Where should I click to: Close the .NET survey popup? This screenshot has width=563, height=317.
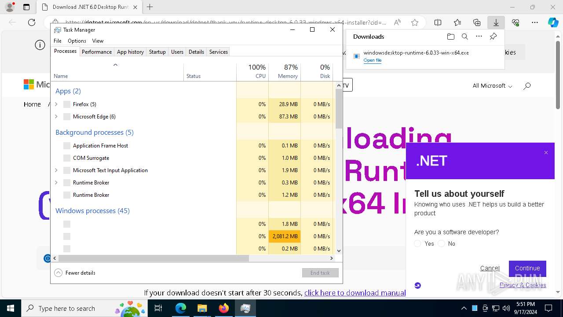coord(546,153)
